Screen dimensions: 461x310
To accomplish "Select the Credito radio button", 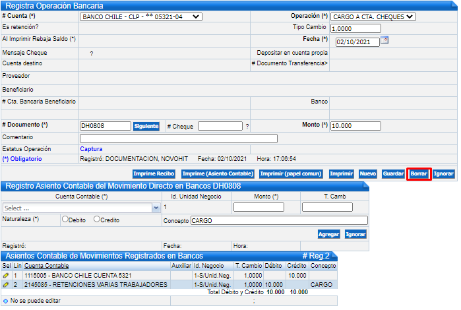I will click(x=97, y=220).
